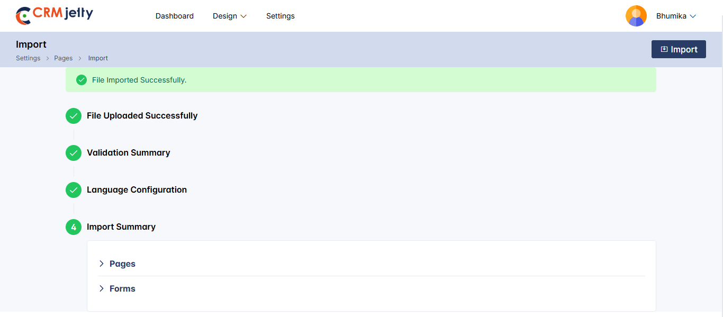
Task: Open Settings from the top navigation
Action: [x=281, y=16]
